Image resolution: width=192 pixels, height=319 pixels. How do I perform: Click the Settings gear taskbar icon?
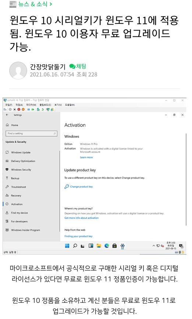(x=122, y=246)
